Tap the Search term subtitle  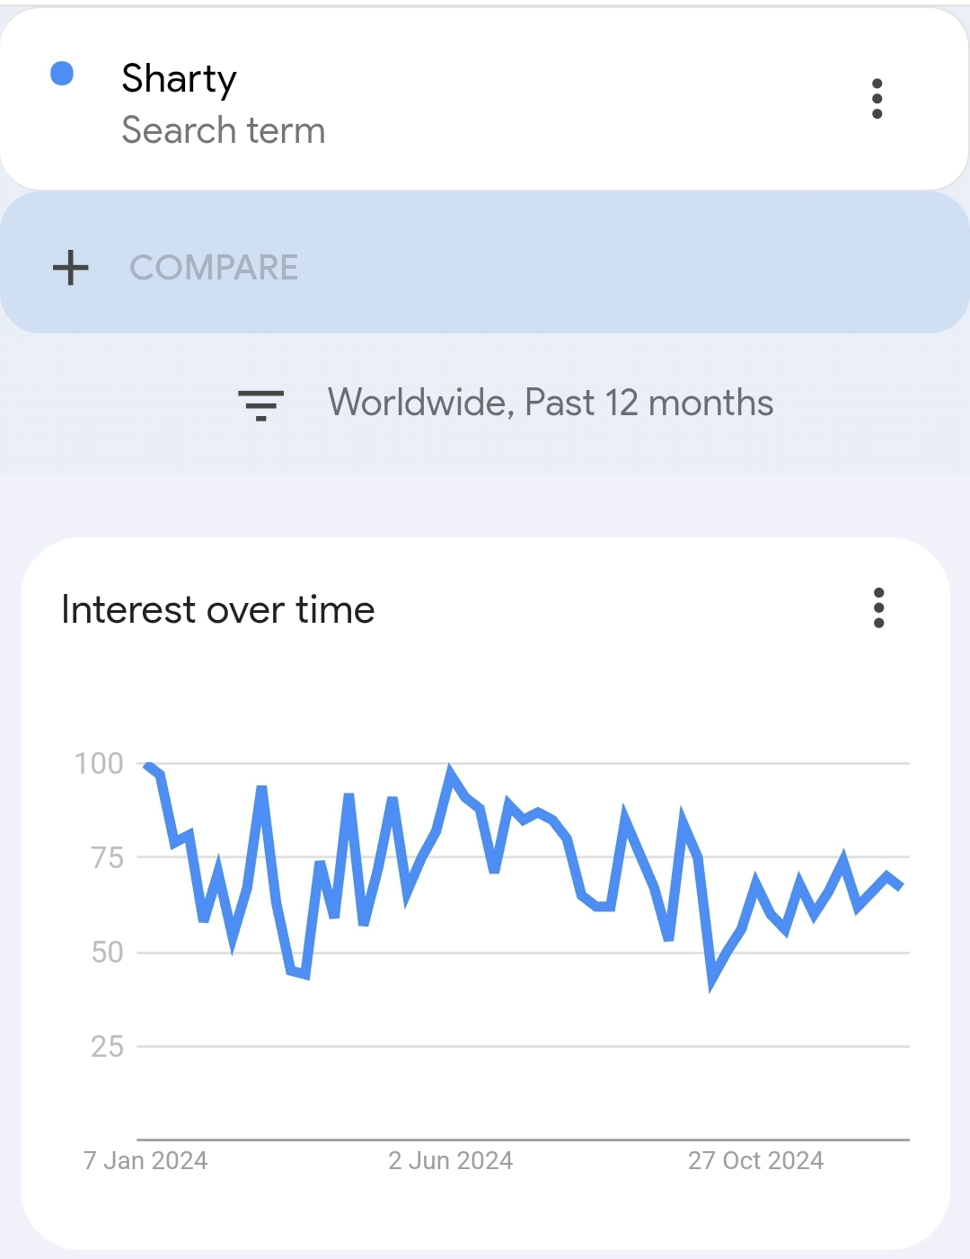pyautogui.click(x=223, y=131)
